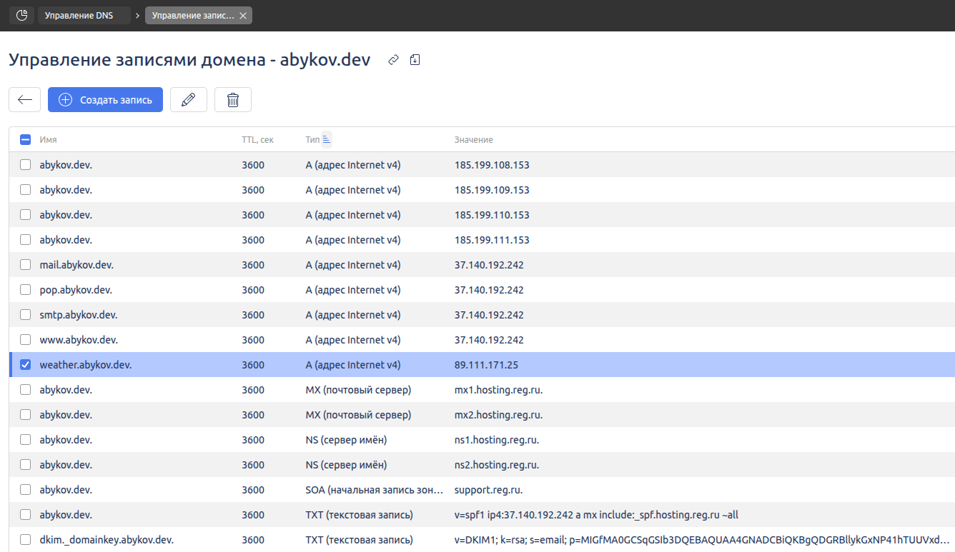The height and width of the screenshot is (552, 955).
Task: Edit selected record with pencil icon
Action: click(x=189, y=100)
